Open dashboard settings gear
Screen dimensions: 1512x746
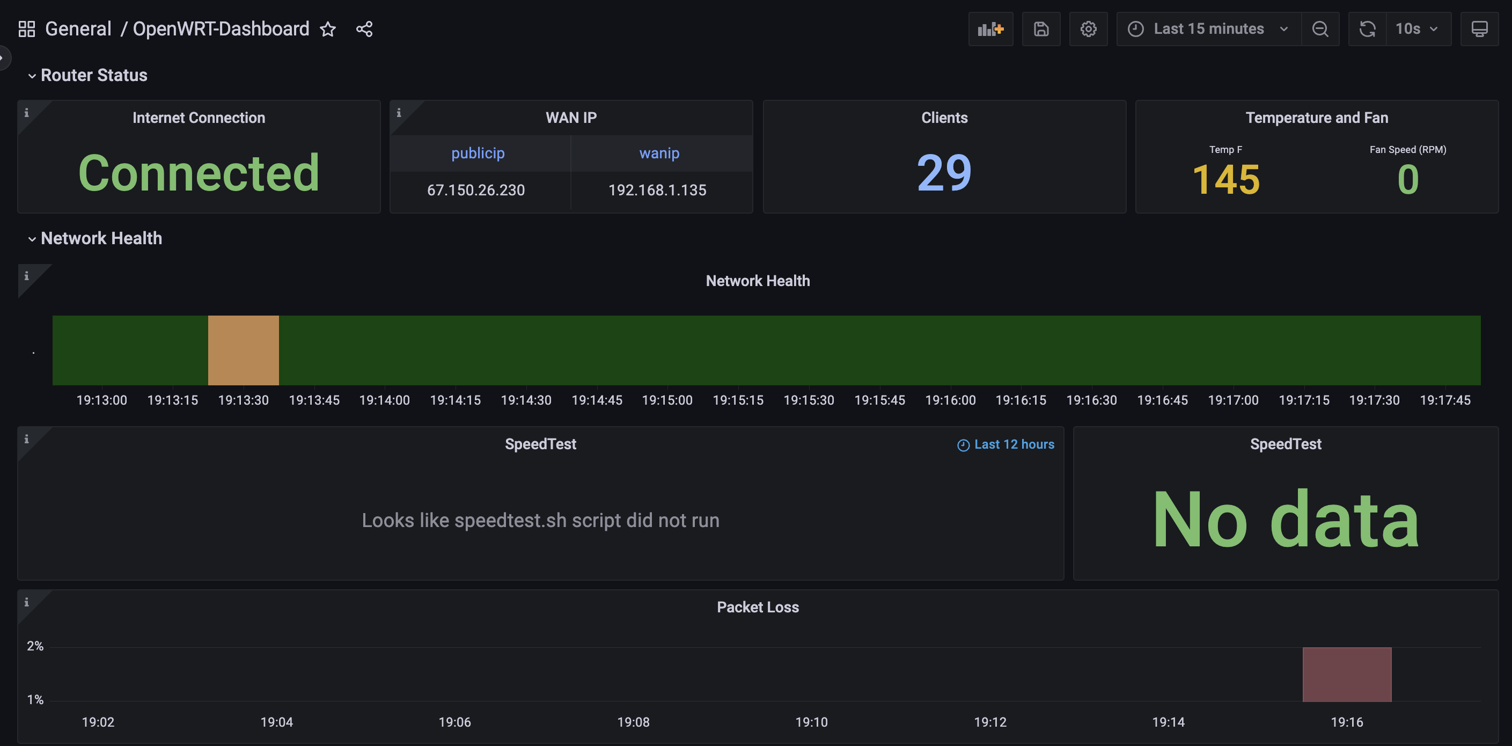1088,29
